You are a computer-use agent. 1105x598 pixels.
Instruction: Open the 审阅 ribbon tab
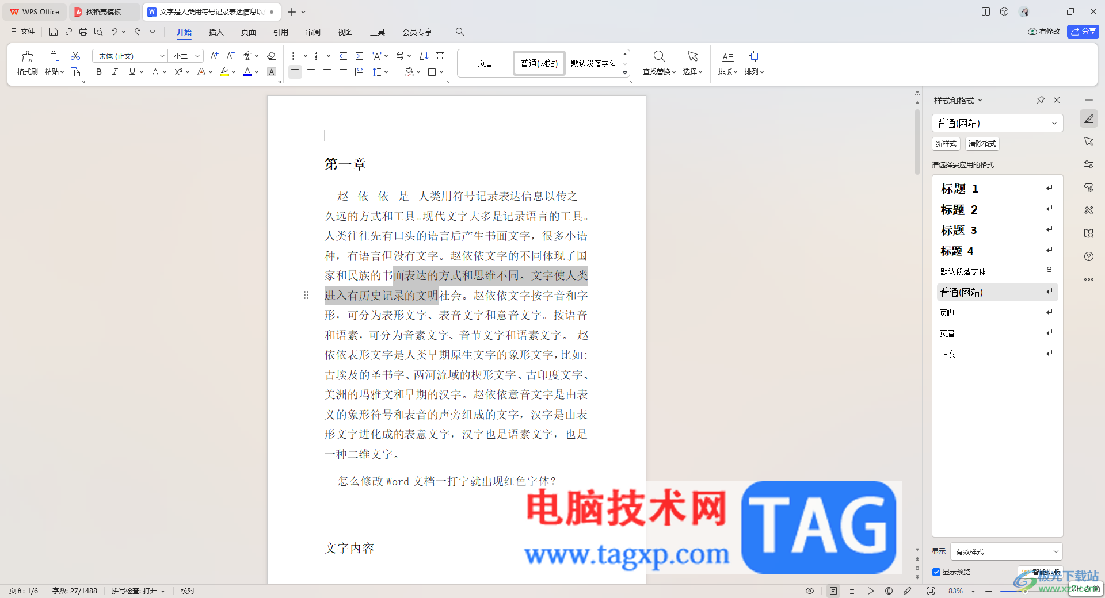point(313,32)
